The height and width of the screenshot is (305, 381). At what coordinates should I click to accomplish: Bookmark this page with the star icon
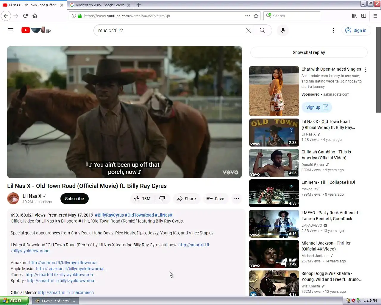coord(256,16)
